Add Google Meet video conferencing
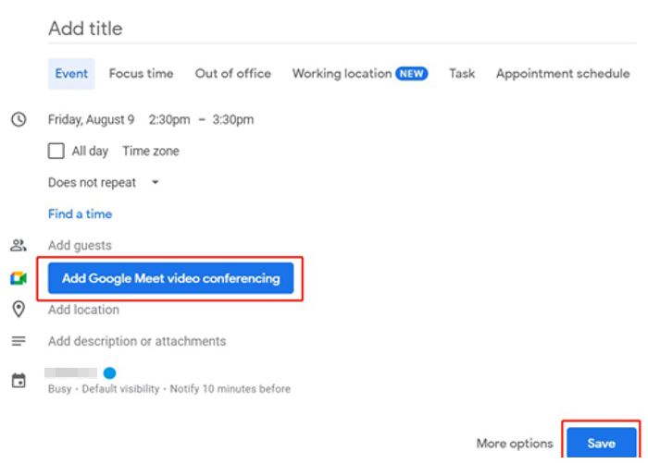Viewport: 648px width, 463px height. tap(170, 278)
